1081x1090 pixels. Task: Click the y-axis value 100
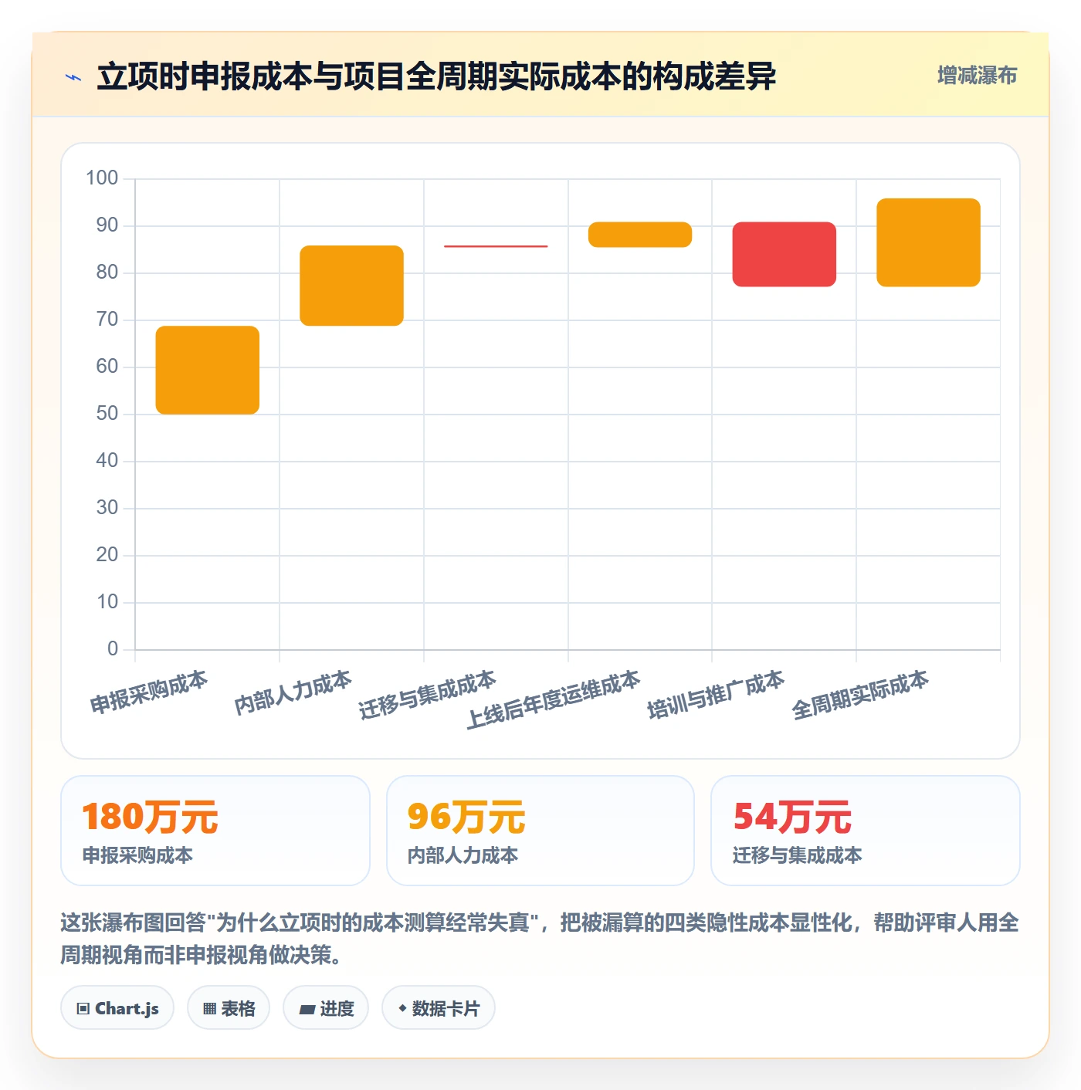tap(102, 178)
